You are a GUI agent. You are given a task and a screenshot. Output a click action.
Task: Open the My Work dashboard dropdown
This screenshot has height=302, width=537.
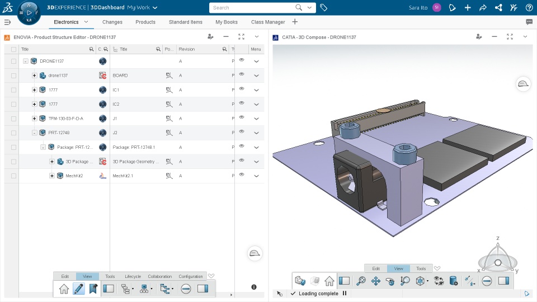click(x=155, y=7)
